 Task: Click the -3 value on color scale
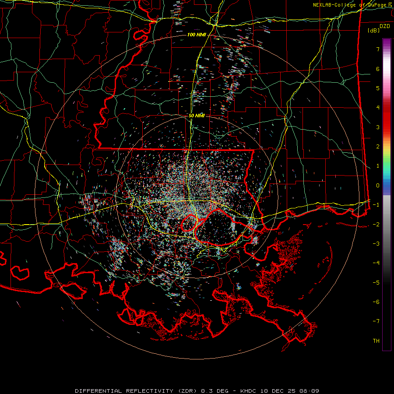click(376, 243)
